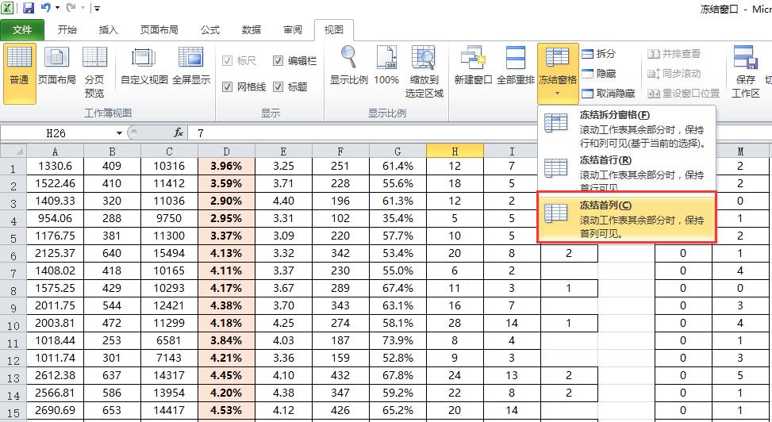The image size is (772, 422).
Task: Open the quick access toolbar customize dropdown
Action: pos(98,8)
